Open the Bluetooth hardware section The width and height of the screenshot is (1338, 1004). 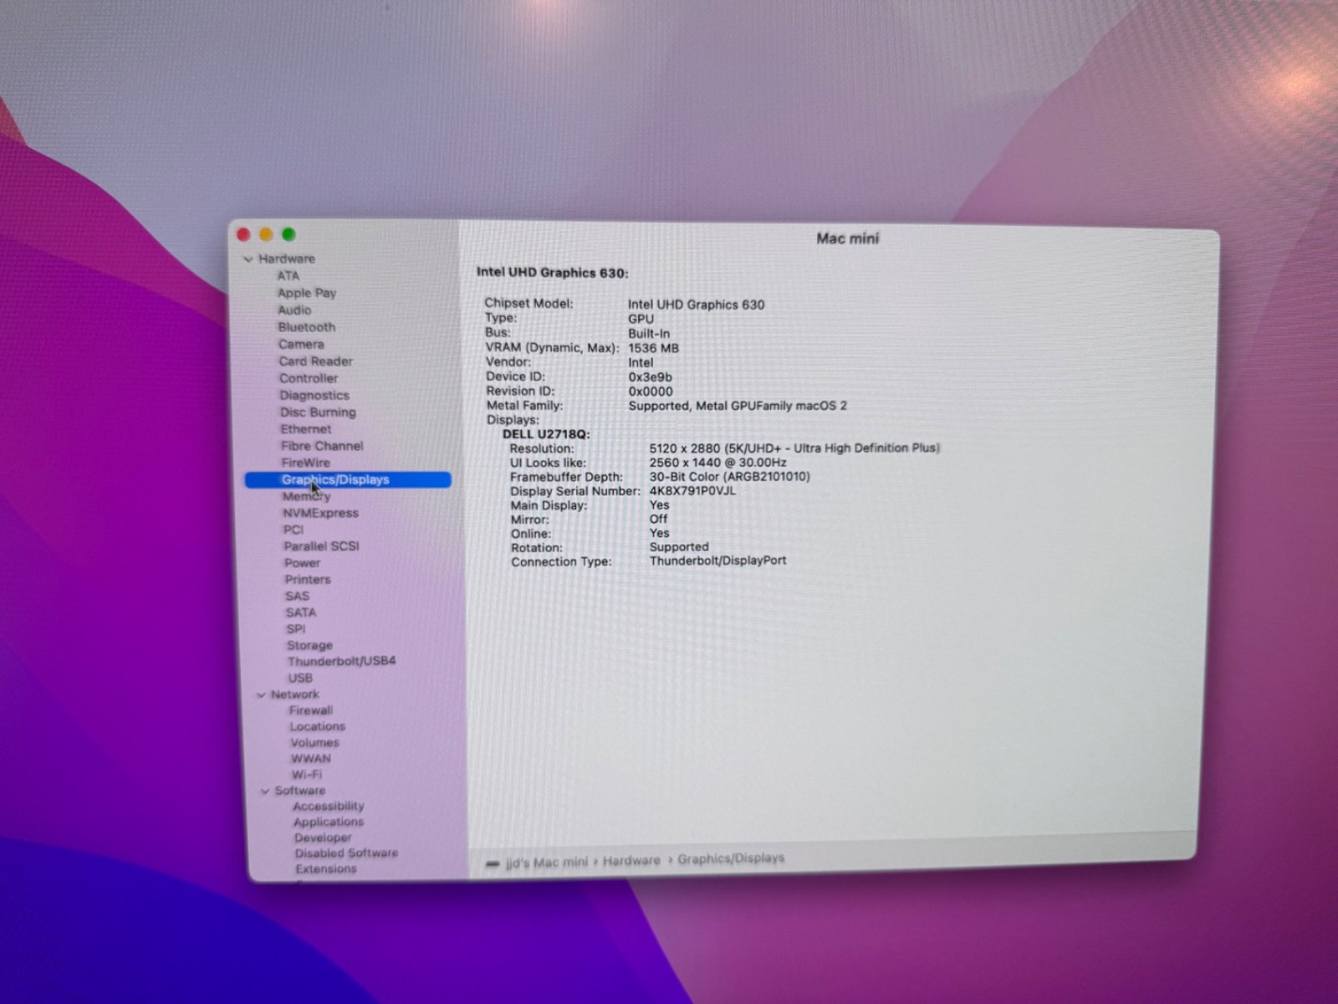[306, 327]
